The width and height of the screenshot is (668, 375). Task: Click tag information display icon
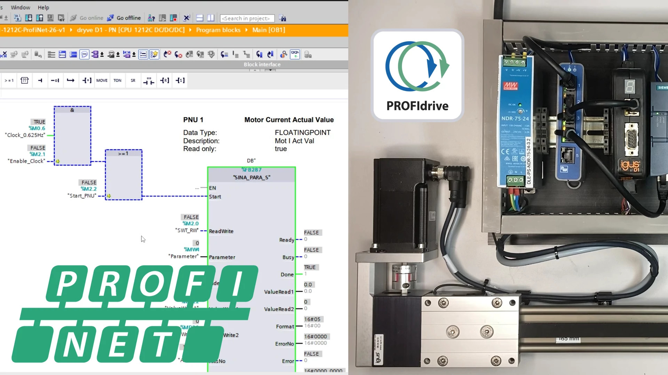[x=111, y=55]
